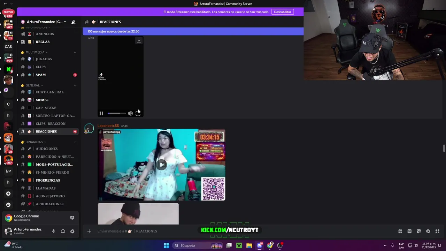Open File Explorer from the taskbar
Viewport: 446px width, 251px height.
[249, 245]
